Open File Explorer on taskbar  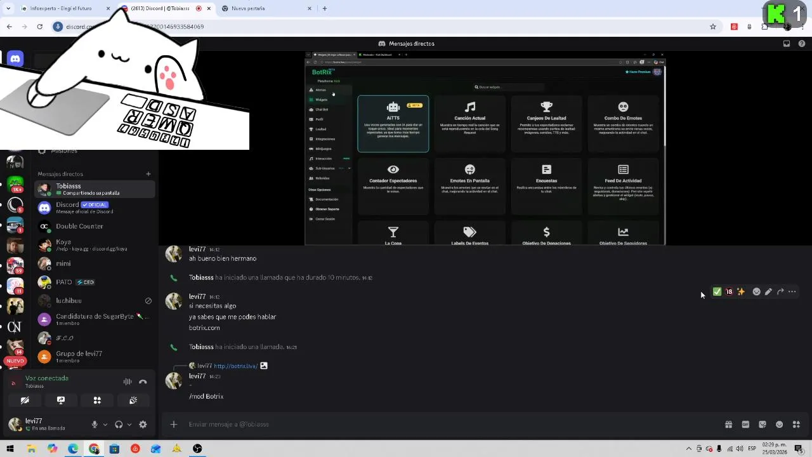click(x=31, y=449)
